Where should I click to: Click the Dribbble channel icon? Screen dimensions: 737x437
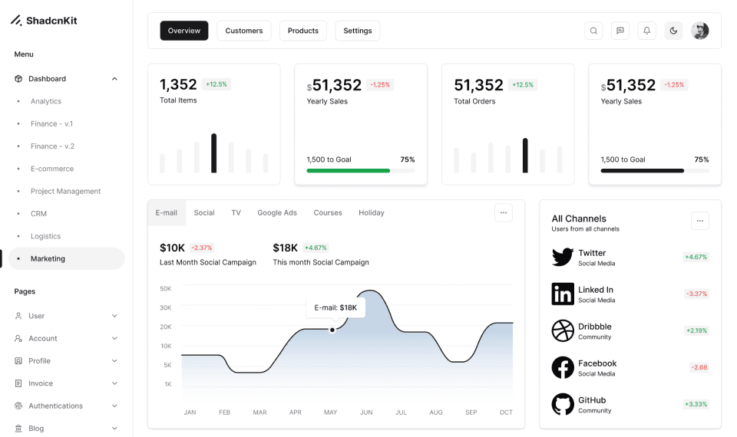point(563,331)
